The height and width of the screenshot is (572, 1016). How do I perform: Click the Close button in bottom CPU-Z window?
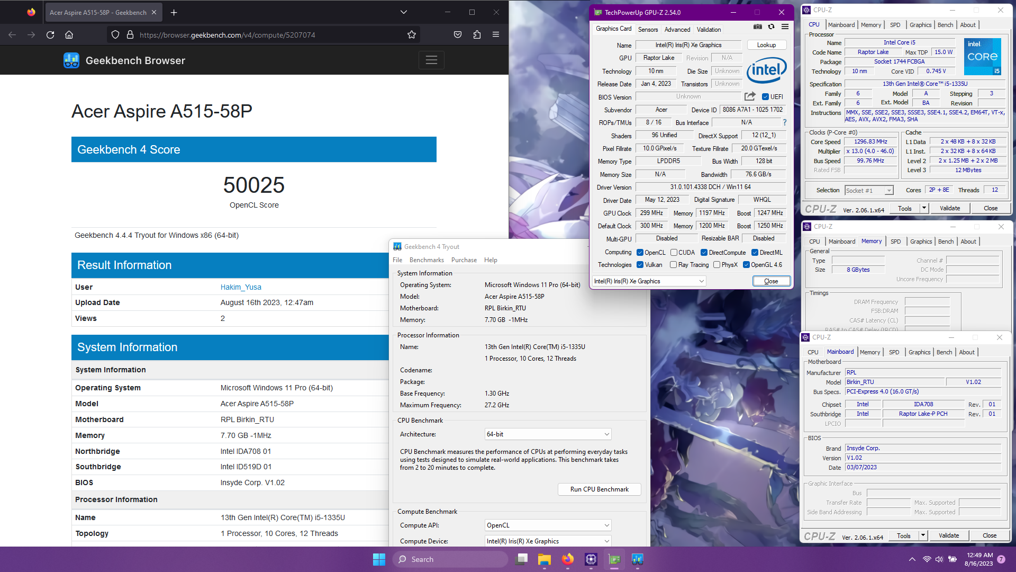[x=990, y=536]
